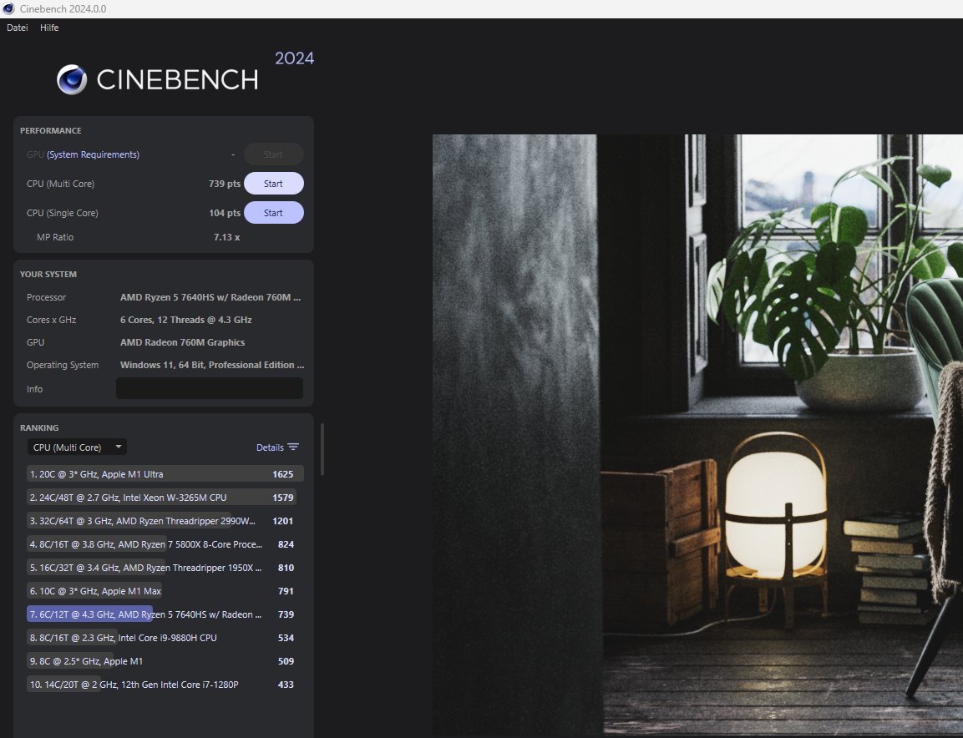Image resolution: width=963 pixels, height=738 pixels.
Task: Click the Details filter lines icon
Action: pyautogui.click(x=293, y=447)
